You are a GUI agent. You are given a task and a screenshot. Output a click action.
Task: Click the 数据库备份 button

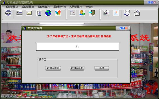pos(53,68)
